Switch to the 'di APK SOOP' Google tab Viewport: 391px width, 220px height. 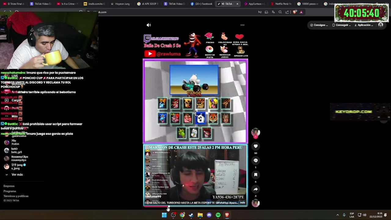click(x=148, y=4)
